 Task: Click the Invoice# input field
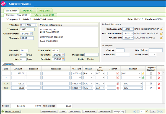[x=27, y=29]
